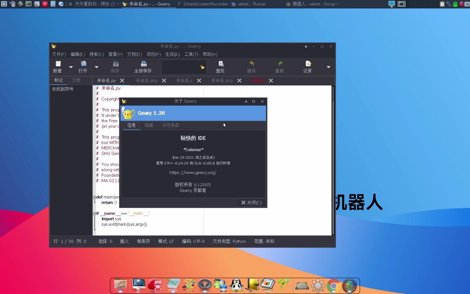This screenshot has height=294, width=470.
Task: Open the License (许可条款) tab in About dialog
Action: coord(171,125)
